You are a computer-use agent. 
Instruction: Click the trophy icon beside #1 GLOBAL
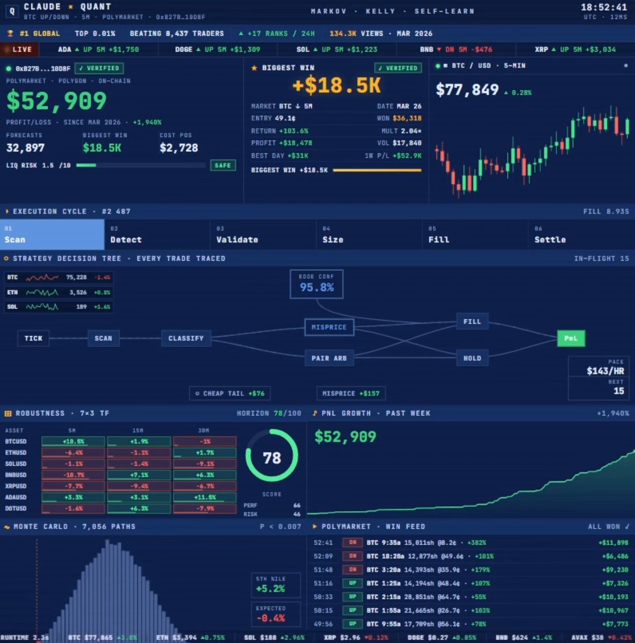click(10, 33)
